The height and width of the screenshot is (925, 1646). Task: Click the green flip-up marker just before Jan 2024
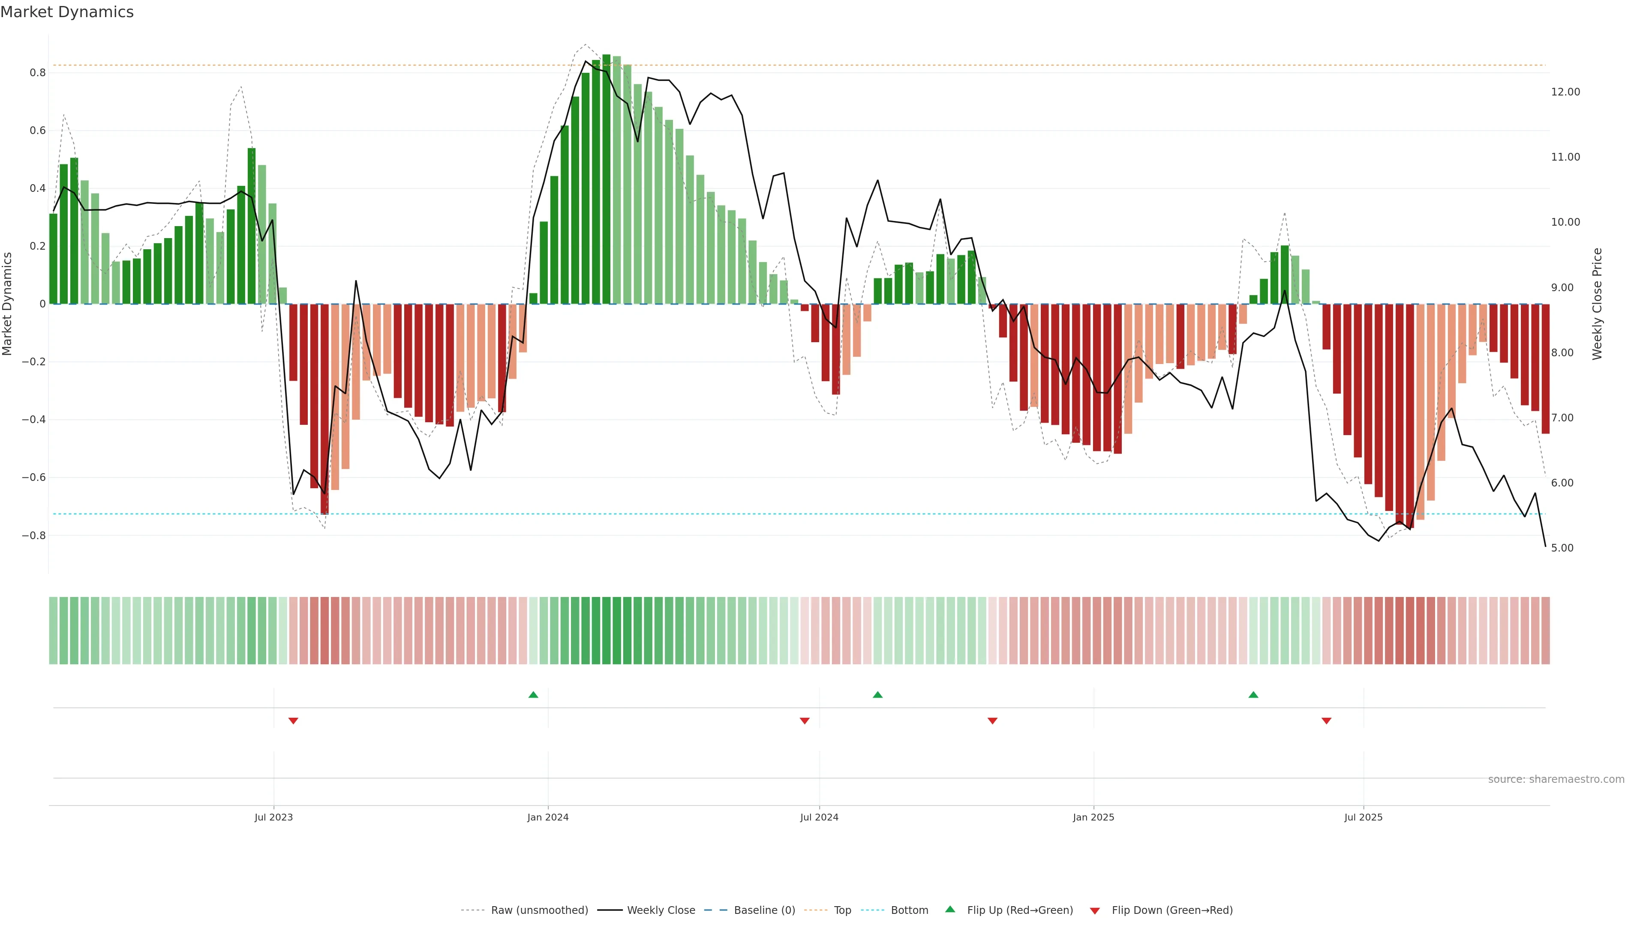coord(534,695)
